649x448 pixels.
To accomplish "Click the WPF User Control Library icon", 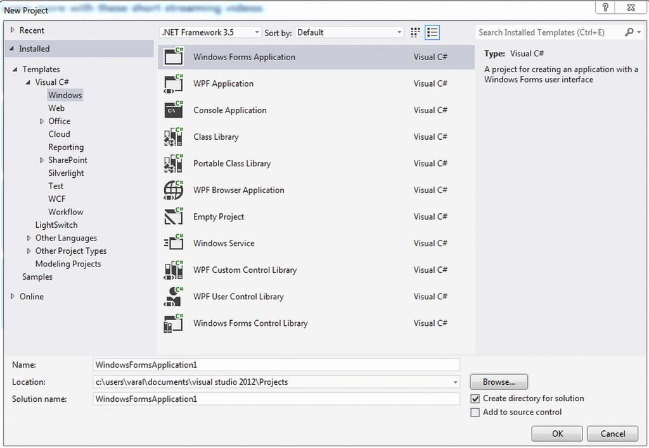I will [x=174, y=296].
